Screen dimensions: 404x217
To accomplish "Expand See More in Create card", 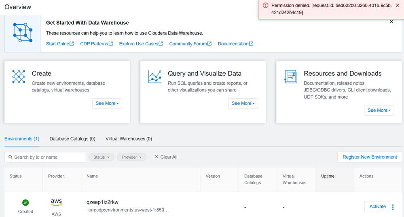I will coord(107,104).
